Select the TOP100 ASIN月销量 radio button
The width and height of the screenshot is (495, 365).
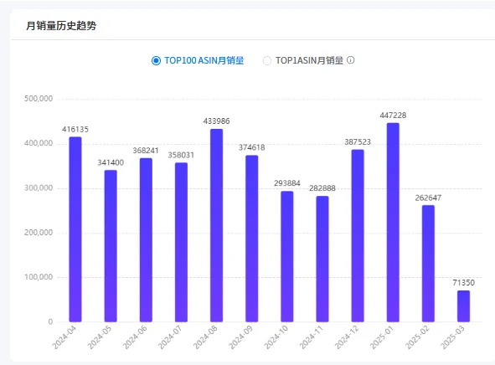click(156, 60)
